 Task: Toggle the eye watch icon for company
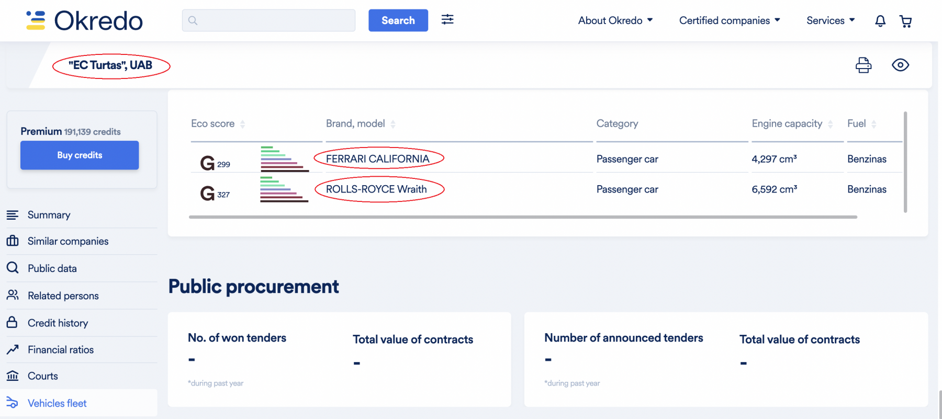tap(900, 65)
